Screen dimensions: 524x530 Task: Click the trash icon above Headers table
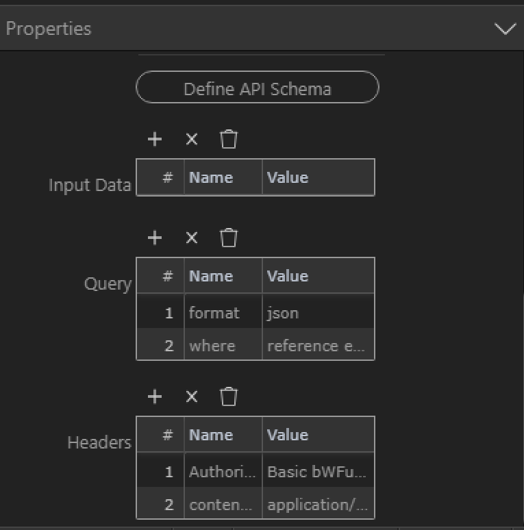click(x=229, y=397)
